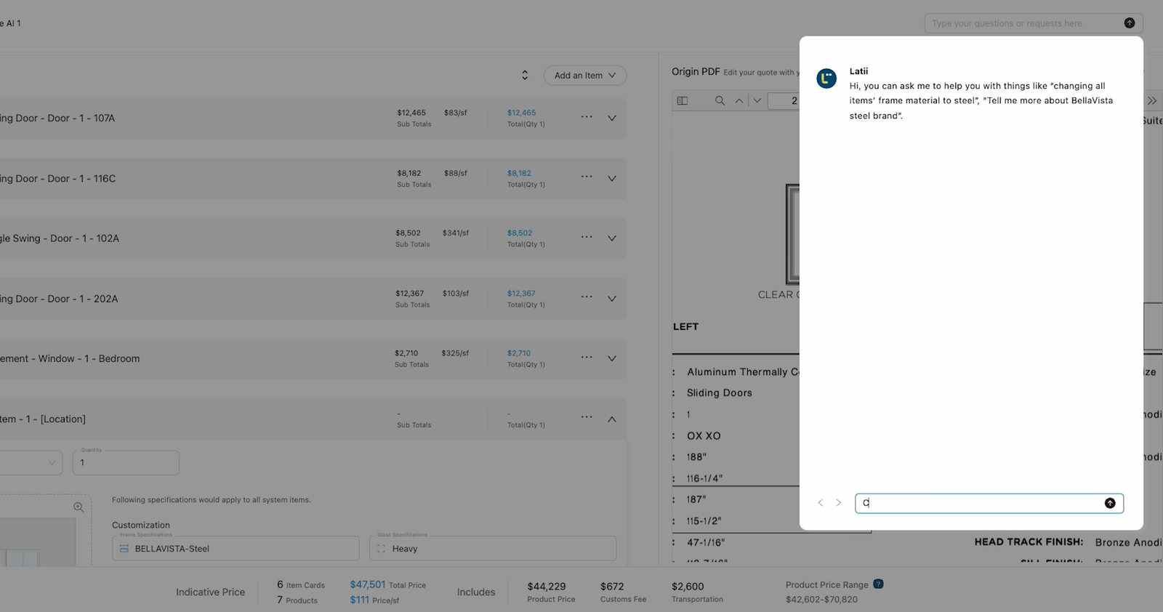Toggle PDF viewer sidebar panel icon
Screen dimensions: 1163x612
click(683, 101)
